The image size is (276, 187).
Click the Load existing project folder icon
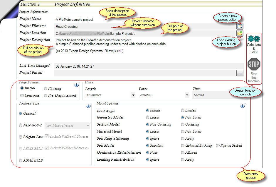[x=240, y=33]
